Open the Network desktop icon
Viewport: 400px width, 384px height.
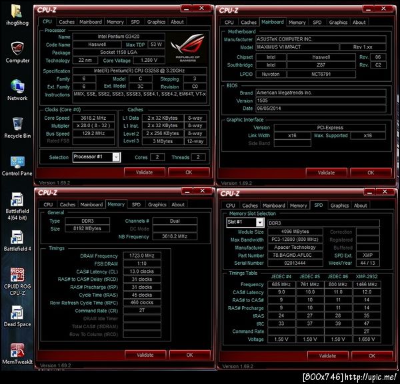[17, 90]
